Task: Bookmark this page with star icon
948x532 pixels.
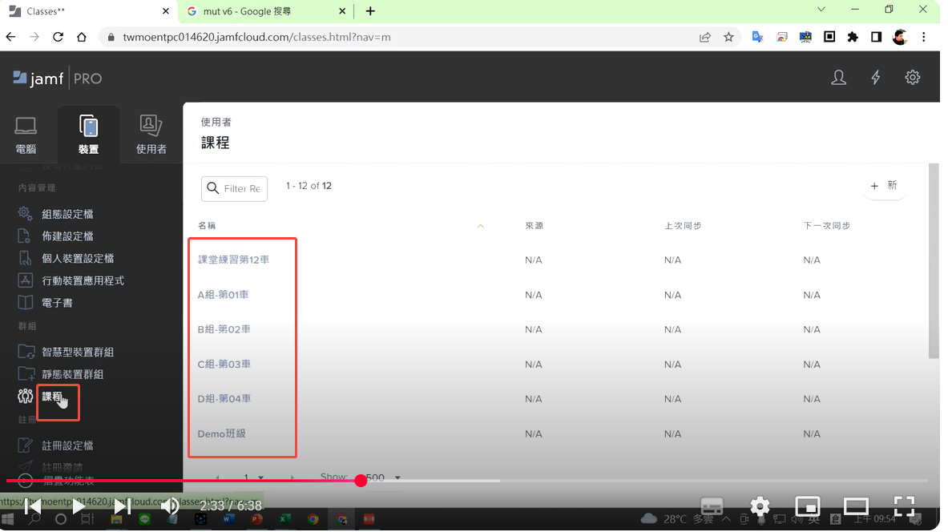Action: [728, 37]
